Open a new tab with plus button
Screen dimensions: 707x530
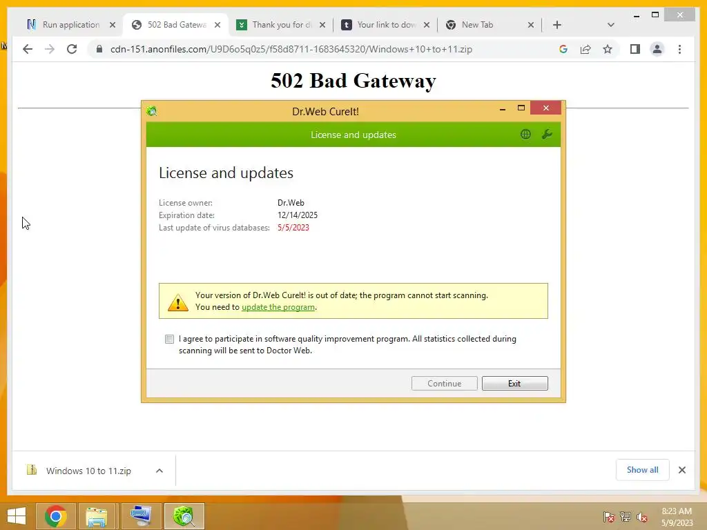coord(557,25)
